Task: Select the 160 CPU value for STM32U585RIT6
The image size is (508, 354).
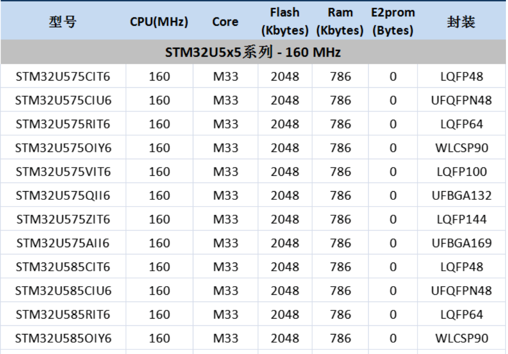Action: click(x=159, y=314)
